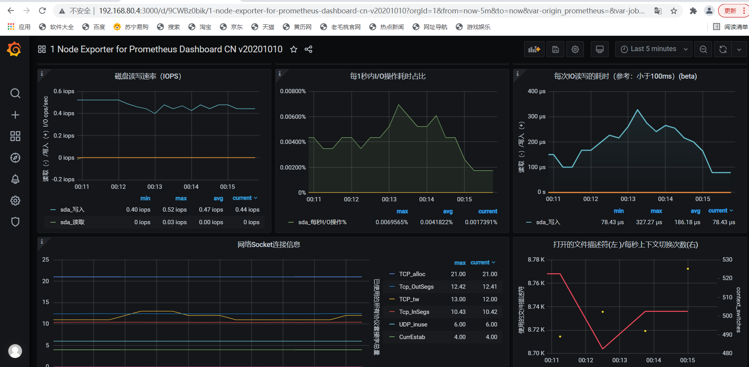This screenshot has width=749, height=367.
Task: Open the Alerting bell icon
Action: click(15, 179)
